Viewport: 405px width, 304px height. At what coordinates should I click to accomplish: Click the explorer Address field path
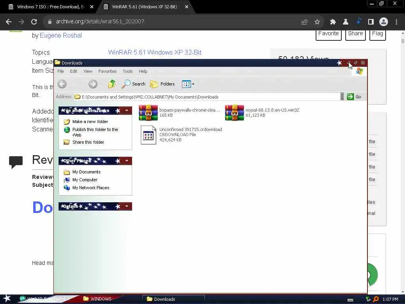coord(207,97)
